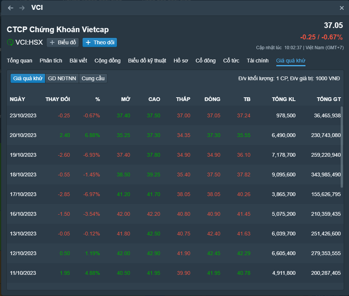Click the -6.93% change value
Viewport: 349px width, 296px height.
click(92, 155)
